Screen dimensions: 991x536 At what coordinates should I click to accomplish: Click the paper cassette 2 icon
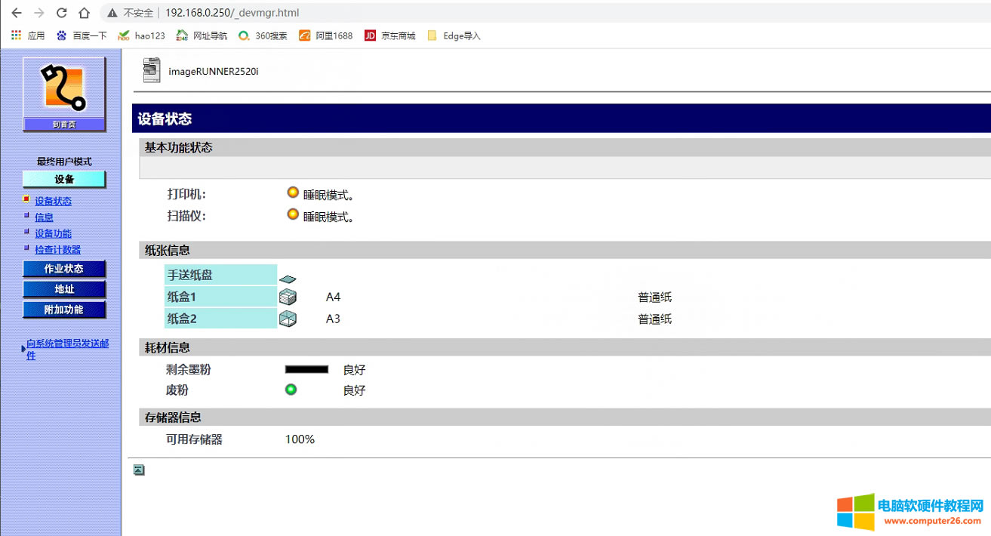[x=288, y=319]
